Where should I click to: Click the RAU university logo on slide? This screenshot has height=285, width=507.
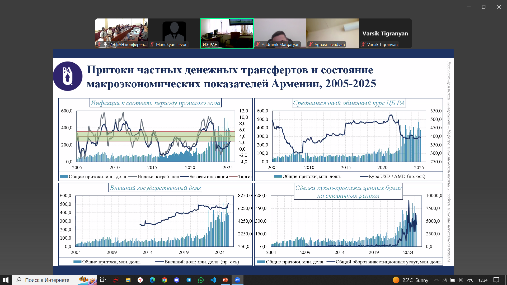tap(68, 76)
